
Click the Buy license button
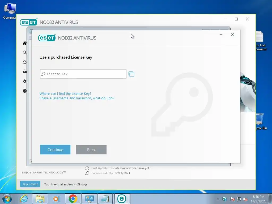30,184
